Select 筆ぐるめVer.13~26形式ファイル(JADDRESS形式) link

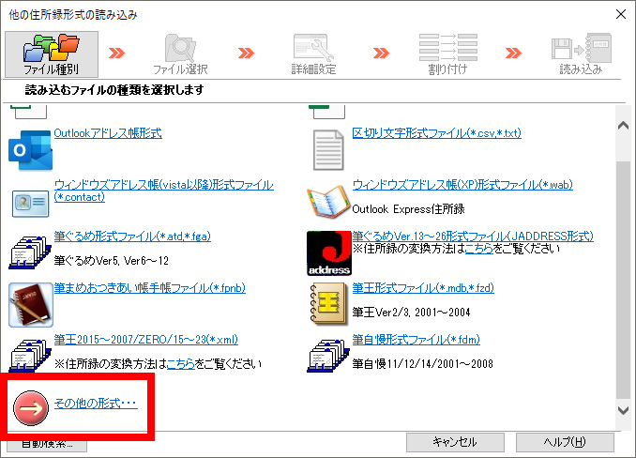click(x=473, y=237)
